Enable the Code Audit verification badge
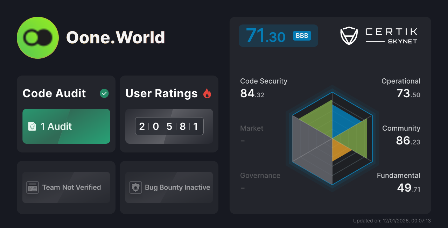This screenshot has width=448, height=228. 104,93
